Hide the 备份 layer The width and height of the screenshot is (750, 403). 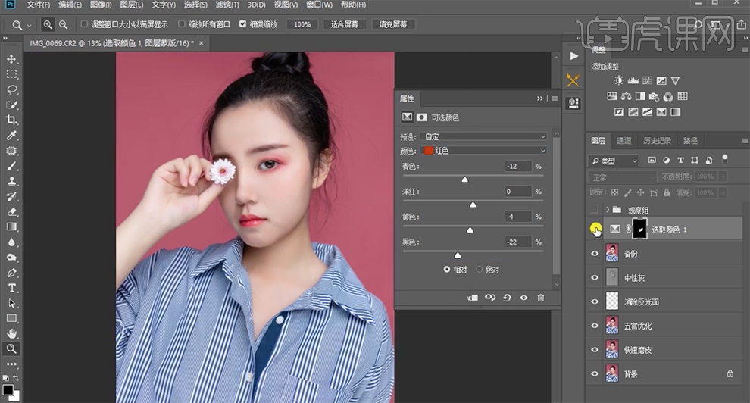click(595, 254)
